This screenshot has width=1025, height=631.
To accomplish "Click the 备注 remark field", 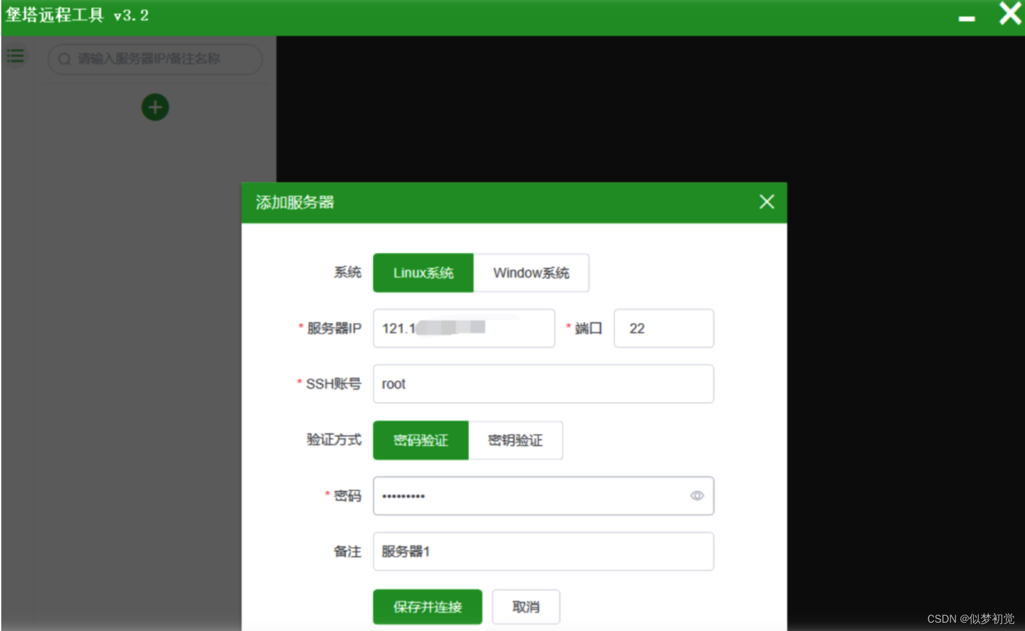I will (544, 551).
